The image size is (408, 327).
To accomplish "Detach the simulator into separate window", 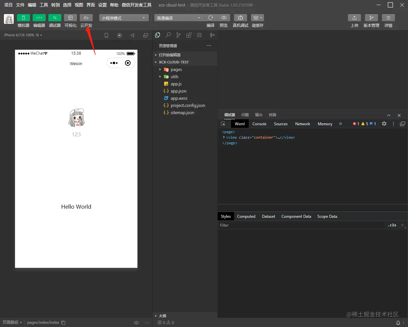I will (146, 35).
